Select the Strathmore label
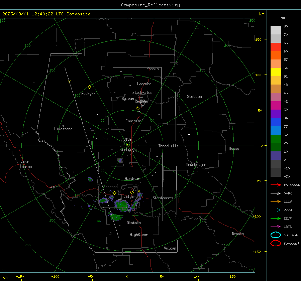Image resolution: width=301 pixels, height=281 pixels. tap(163, 198)
